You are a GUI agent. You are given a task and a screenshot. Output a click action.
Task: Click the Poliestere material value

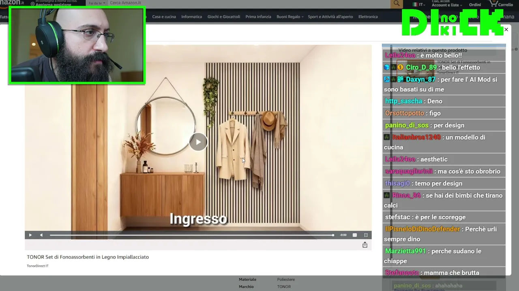(286, 279)
